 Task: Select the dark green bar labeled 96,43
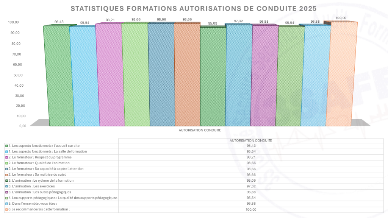59,75
